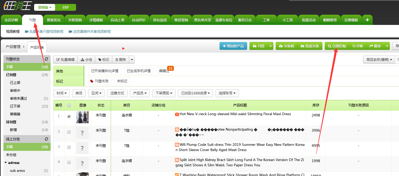Select 已刊登 status filter

27,75
